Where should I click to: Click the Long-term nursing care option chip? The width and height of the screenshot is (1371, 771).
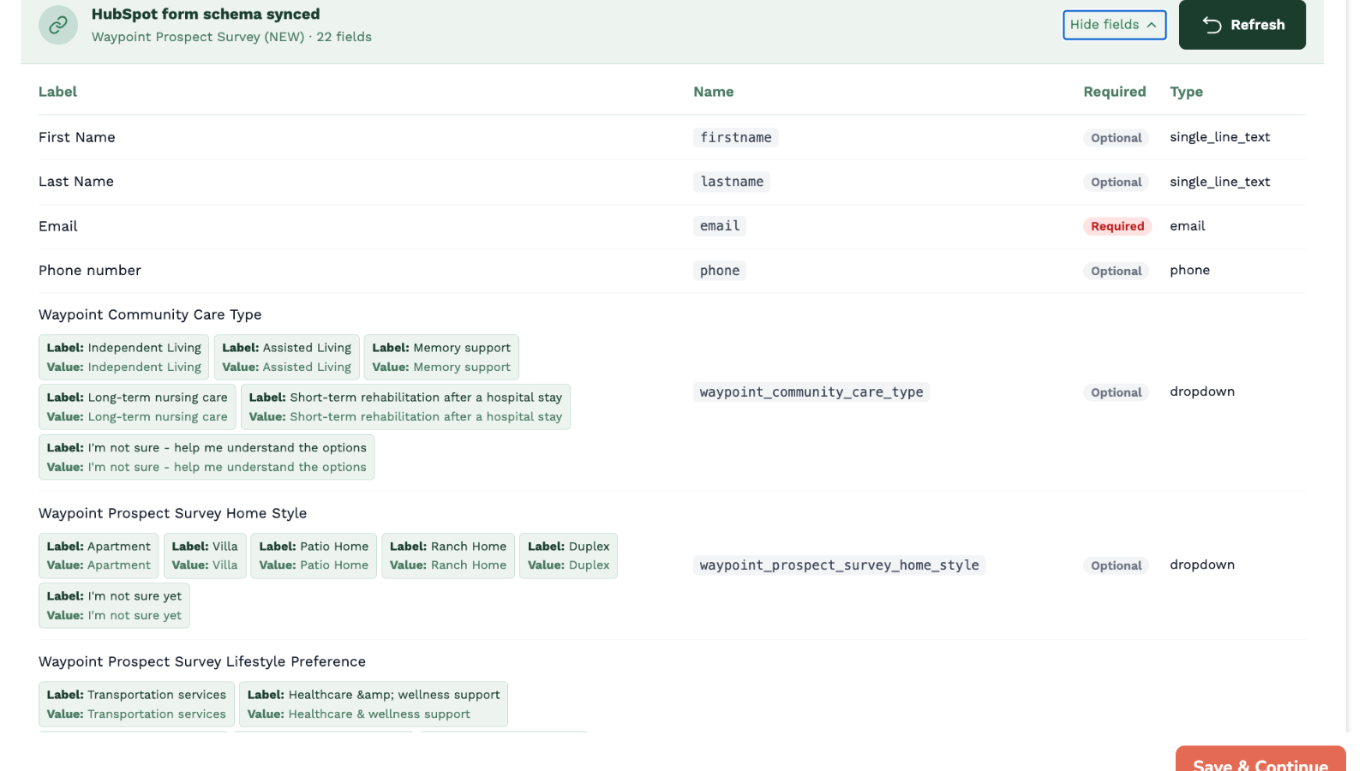[137, 407]
